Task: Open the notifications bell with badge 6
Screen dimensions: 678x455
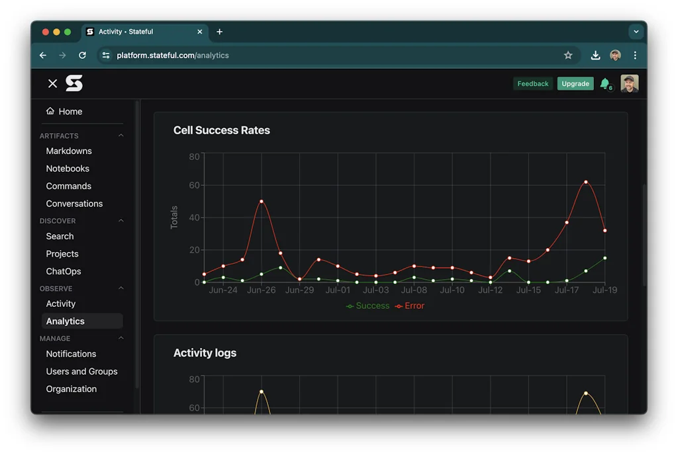Action: click(605, 83)
